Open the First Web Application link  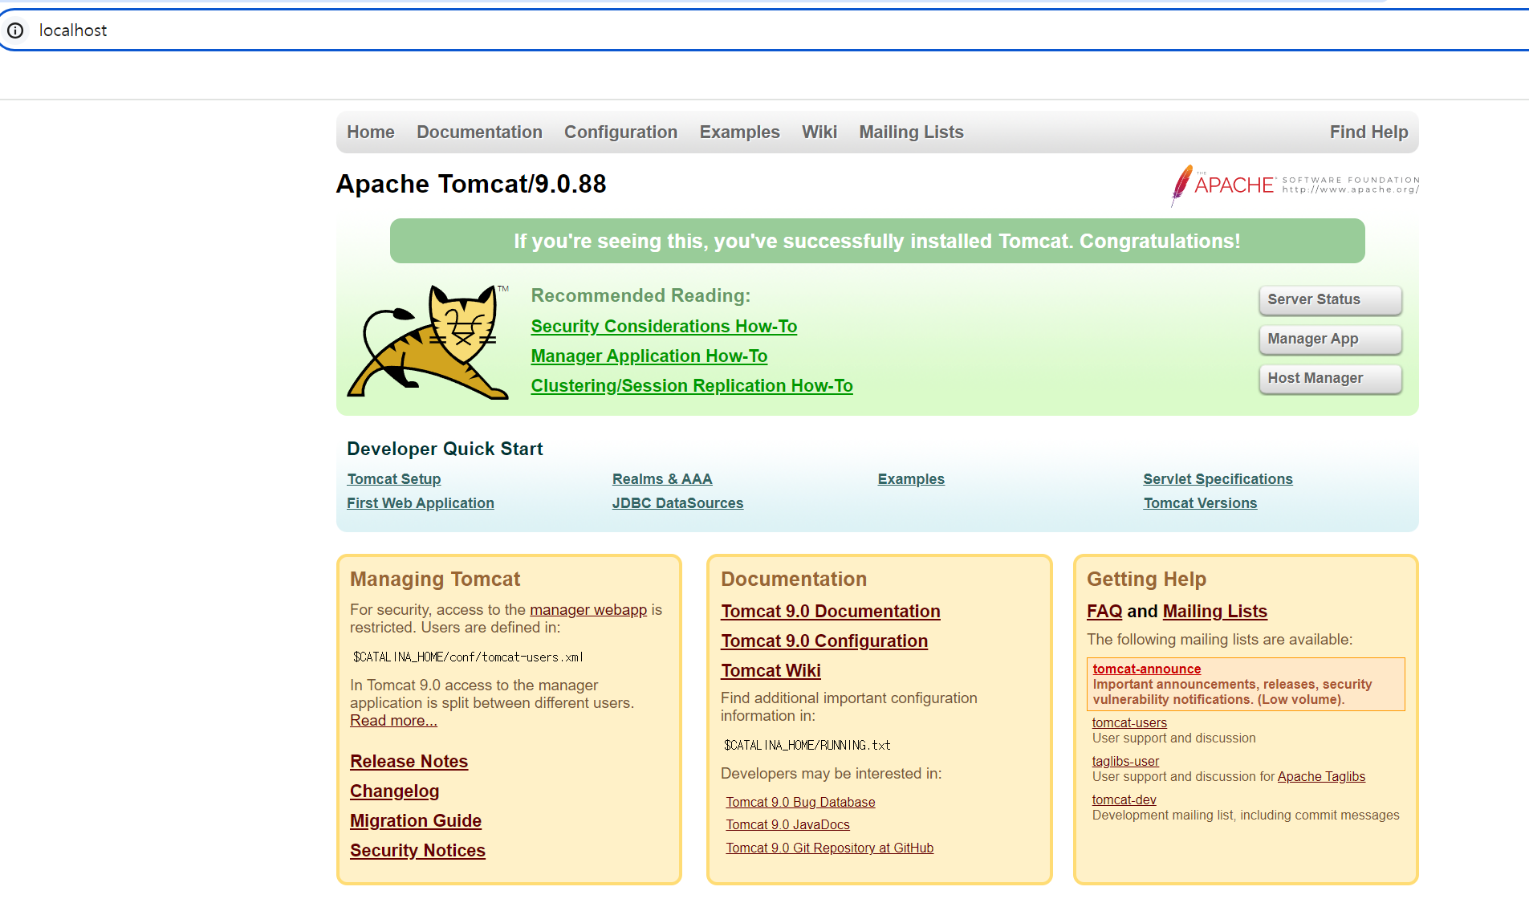pos(421,503)
